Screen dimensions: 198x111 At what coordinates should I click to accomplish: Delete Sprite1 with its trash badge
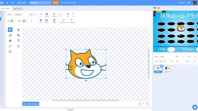161,66
